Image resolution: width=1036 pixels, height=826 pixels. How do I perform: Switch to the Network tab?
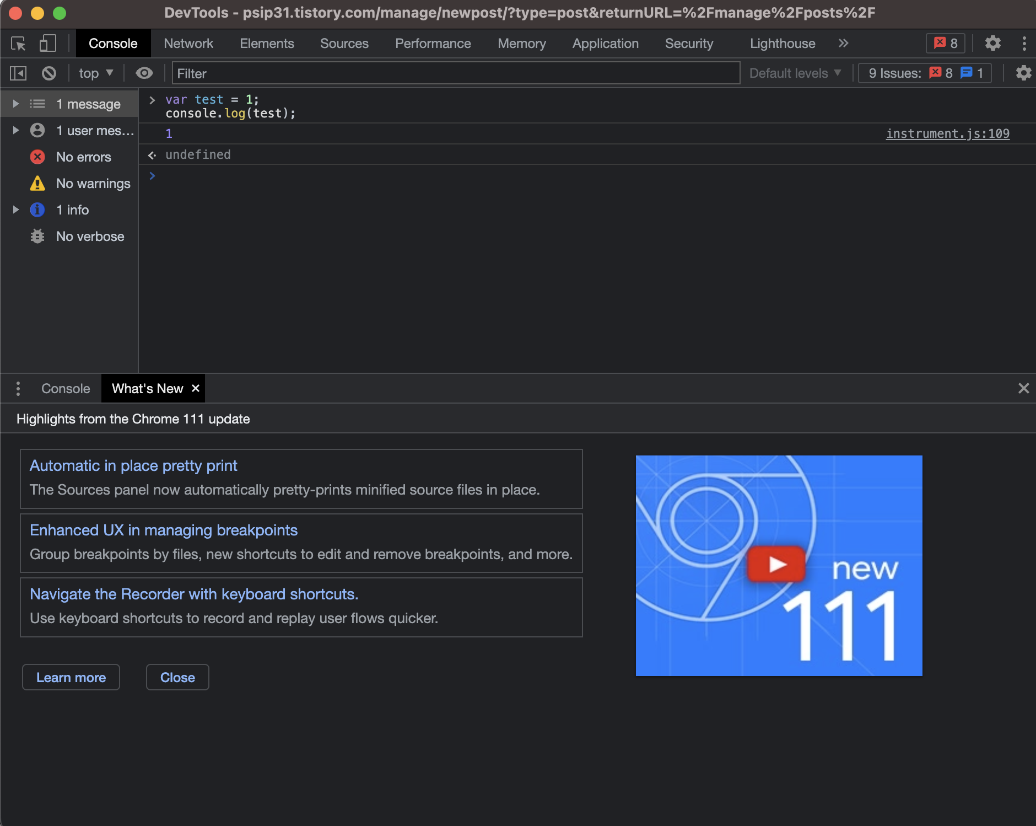(188, 44)
